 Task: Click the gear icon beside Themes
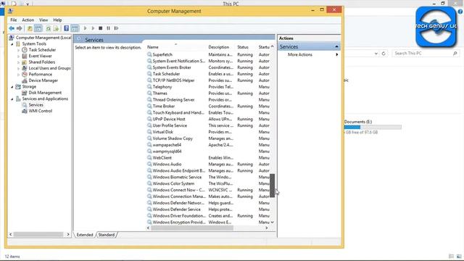[x=149, y=94]
